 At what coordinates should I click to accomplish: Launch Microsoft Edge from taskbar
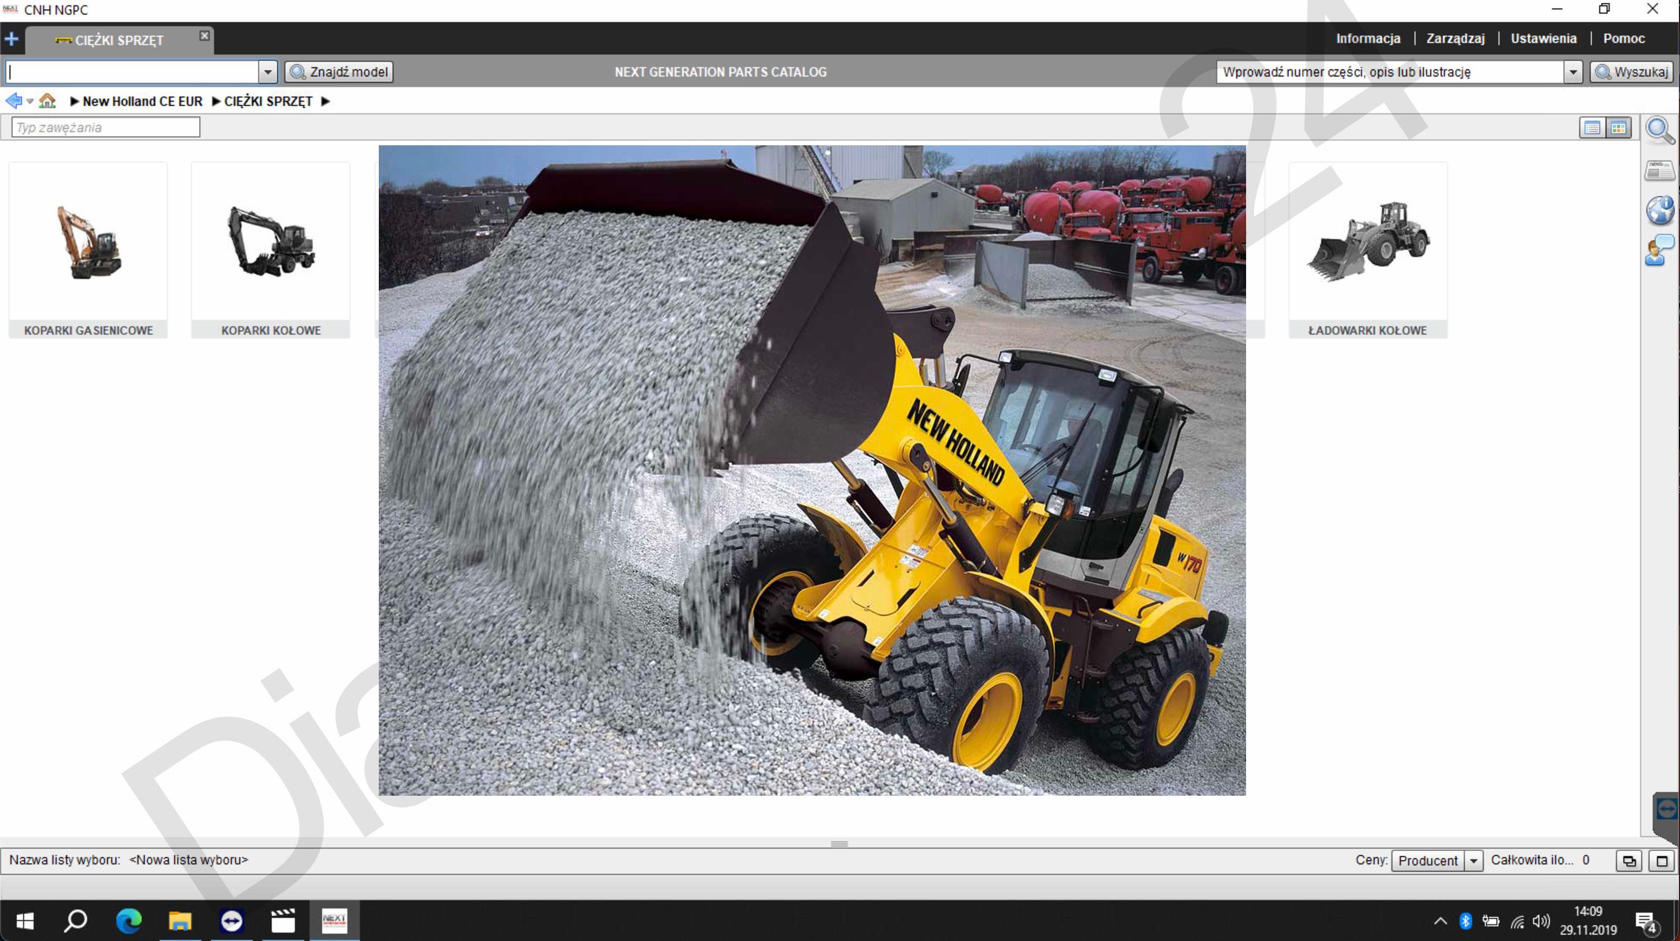(x=129, y=920)
